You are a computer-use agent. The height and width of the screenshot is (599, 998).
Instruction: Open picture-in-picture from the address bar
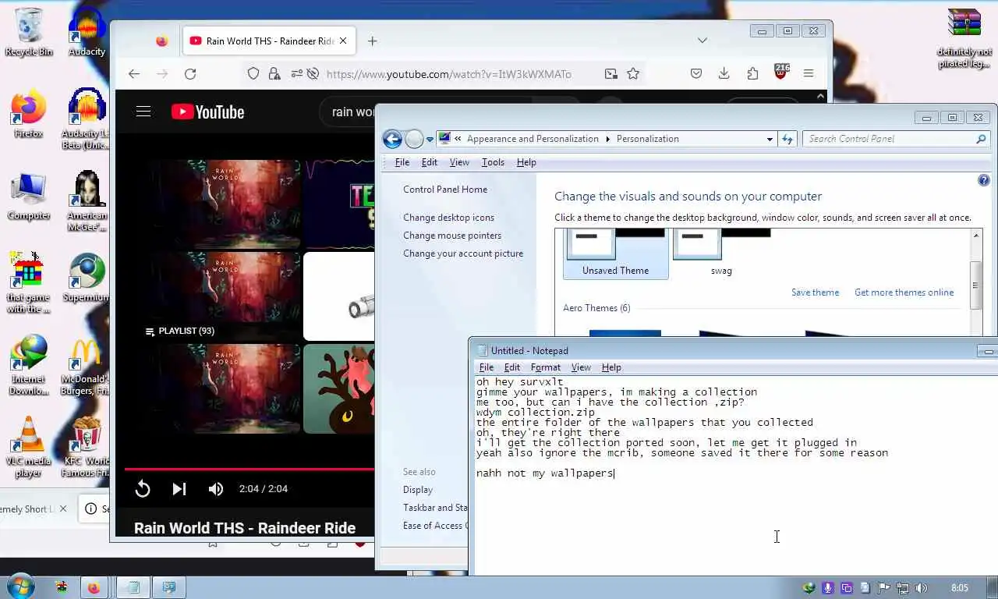610,73
